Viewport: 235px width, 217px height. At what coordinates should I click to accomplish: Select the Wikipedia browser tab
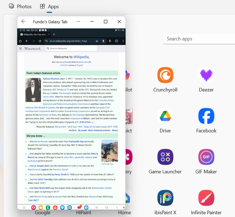click(x=34, y=34)
